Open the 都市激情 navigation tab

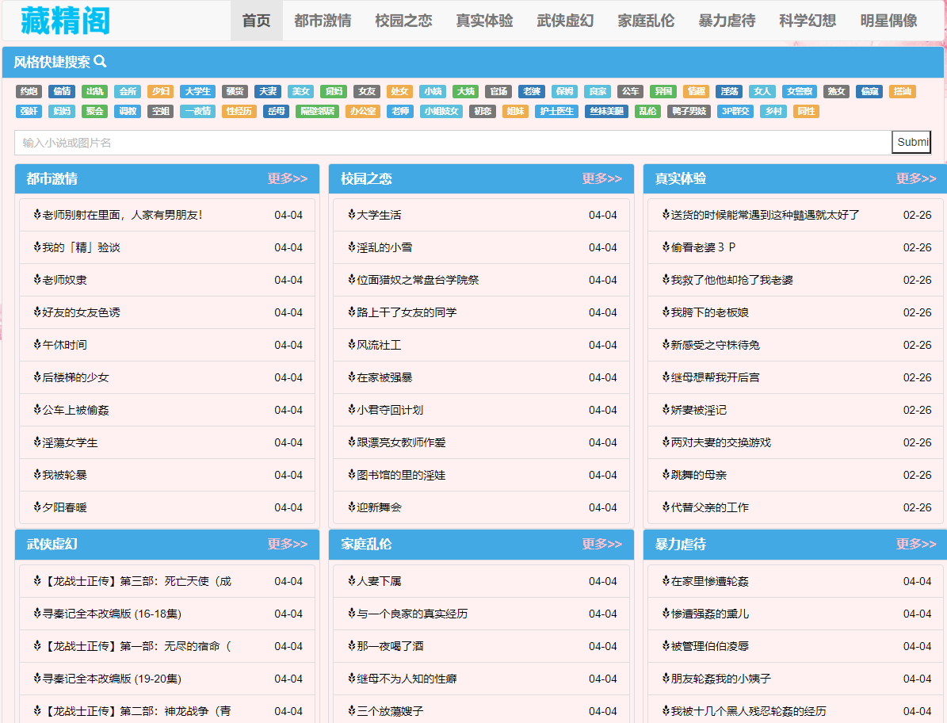coord(323,21)
